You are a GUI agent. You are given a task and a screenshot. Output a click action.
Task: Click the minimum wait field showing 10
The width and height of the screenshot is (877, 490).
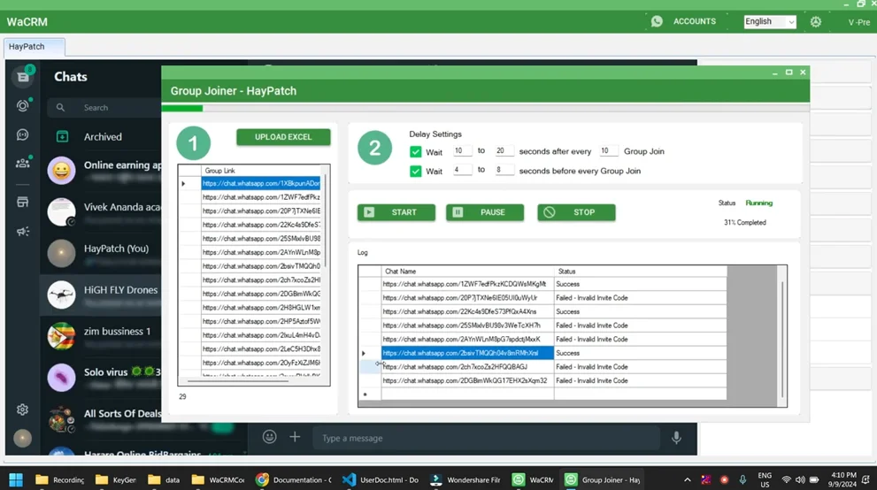tap(462, 151)
